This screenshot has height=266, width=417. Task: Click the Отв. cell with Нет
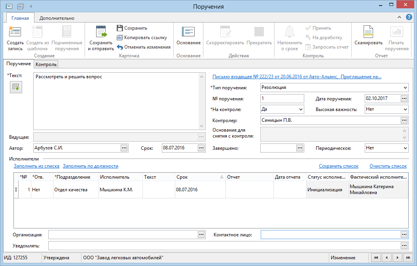pyautogui.click(x=42, y=189)
